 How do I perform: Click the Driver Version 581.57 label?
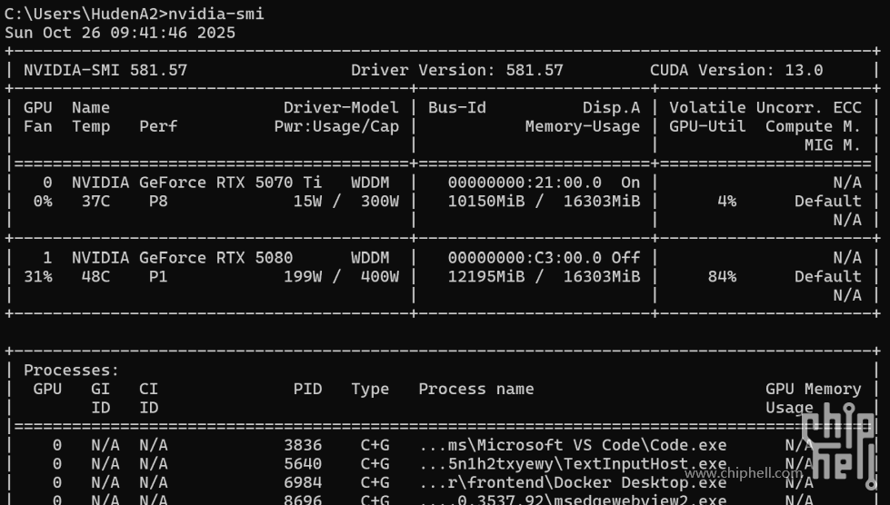456,70
